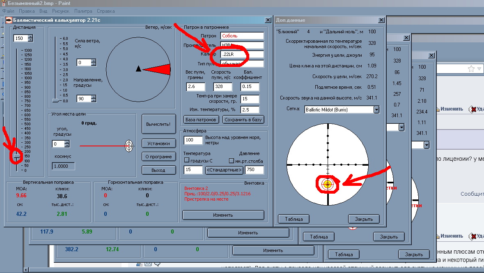Increase distance value with the up stepper arrow
Screen dimensions: 484x273
pos(30,37)
